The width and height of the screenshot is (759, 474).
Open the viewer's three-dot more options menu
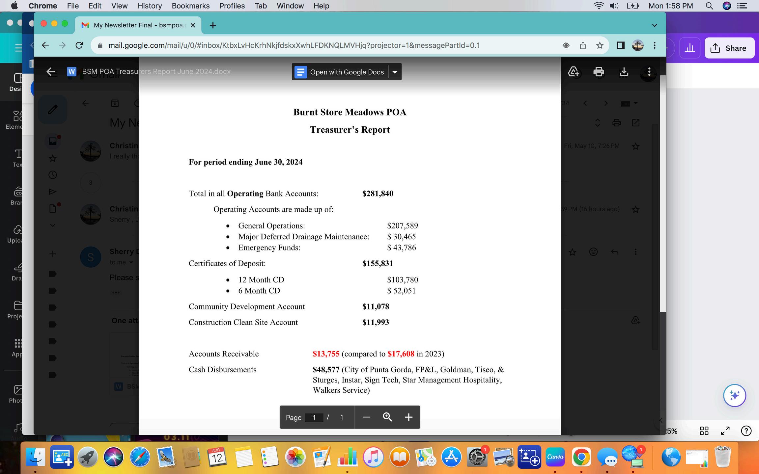[x=649, y=72]
